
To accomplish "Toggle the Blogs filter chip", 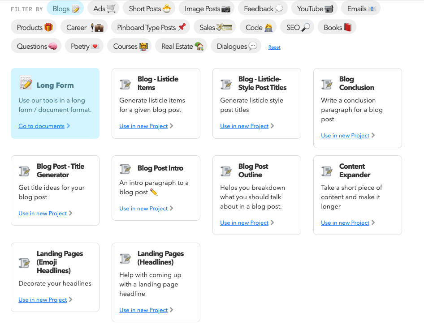I will click(65, 9).
